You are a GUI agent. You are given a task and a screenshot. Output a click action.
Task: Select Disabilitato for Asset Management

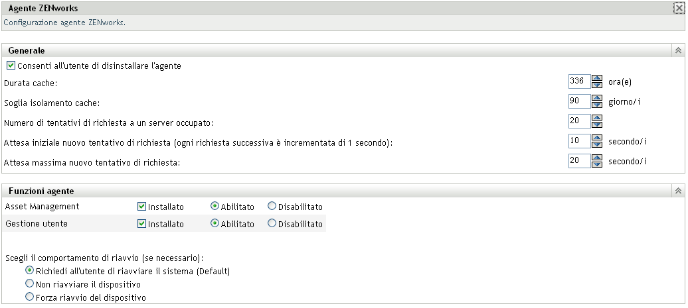[x=272, y=207]
